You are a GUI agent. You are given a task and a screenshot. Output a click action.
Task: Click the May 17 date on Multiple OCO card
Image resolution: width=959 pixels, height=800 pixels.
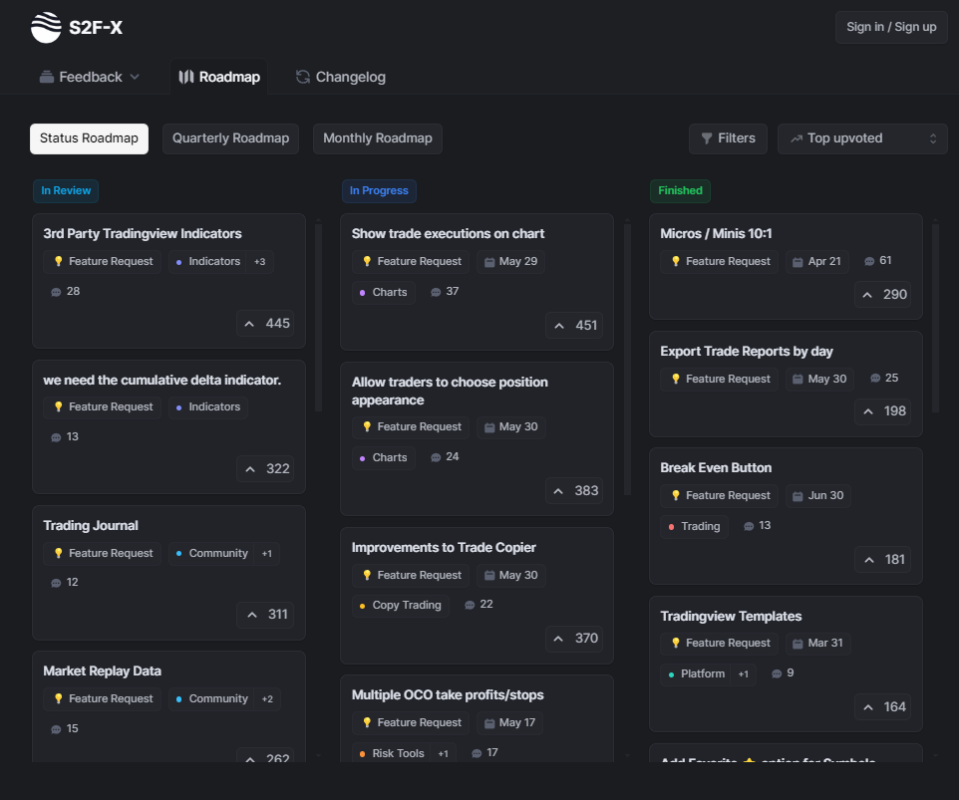tap(509, 723)
